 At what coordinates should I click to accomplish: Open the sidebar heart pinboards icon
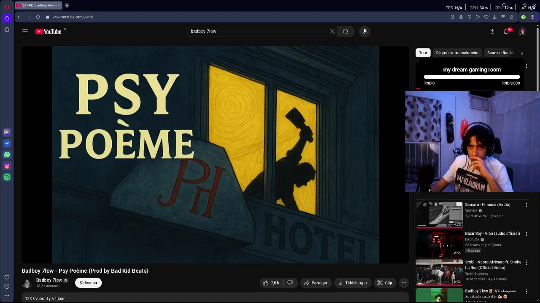[x=7, y=277]
